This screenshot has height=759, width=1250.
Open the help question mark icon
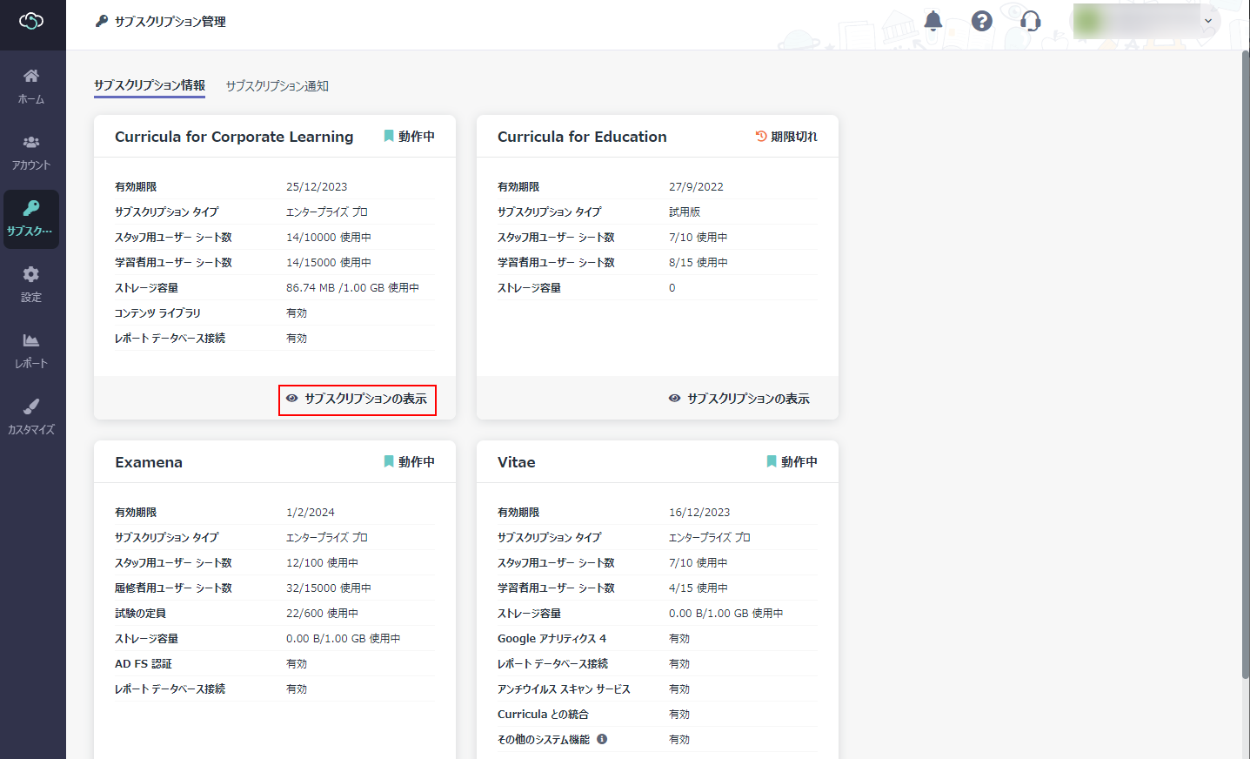pos(982,21)
